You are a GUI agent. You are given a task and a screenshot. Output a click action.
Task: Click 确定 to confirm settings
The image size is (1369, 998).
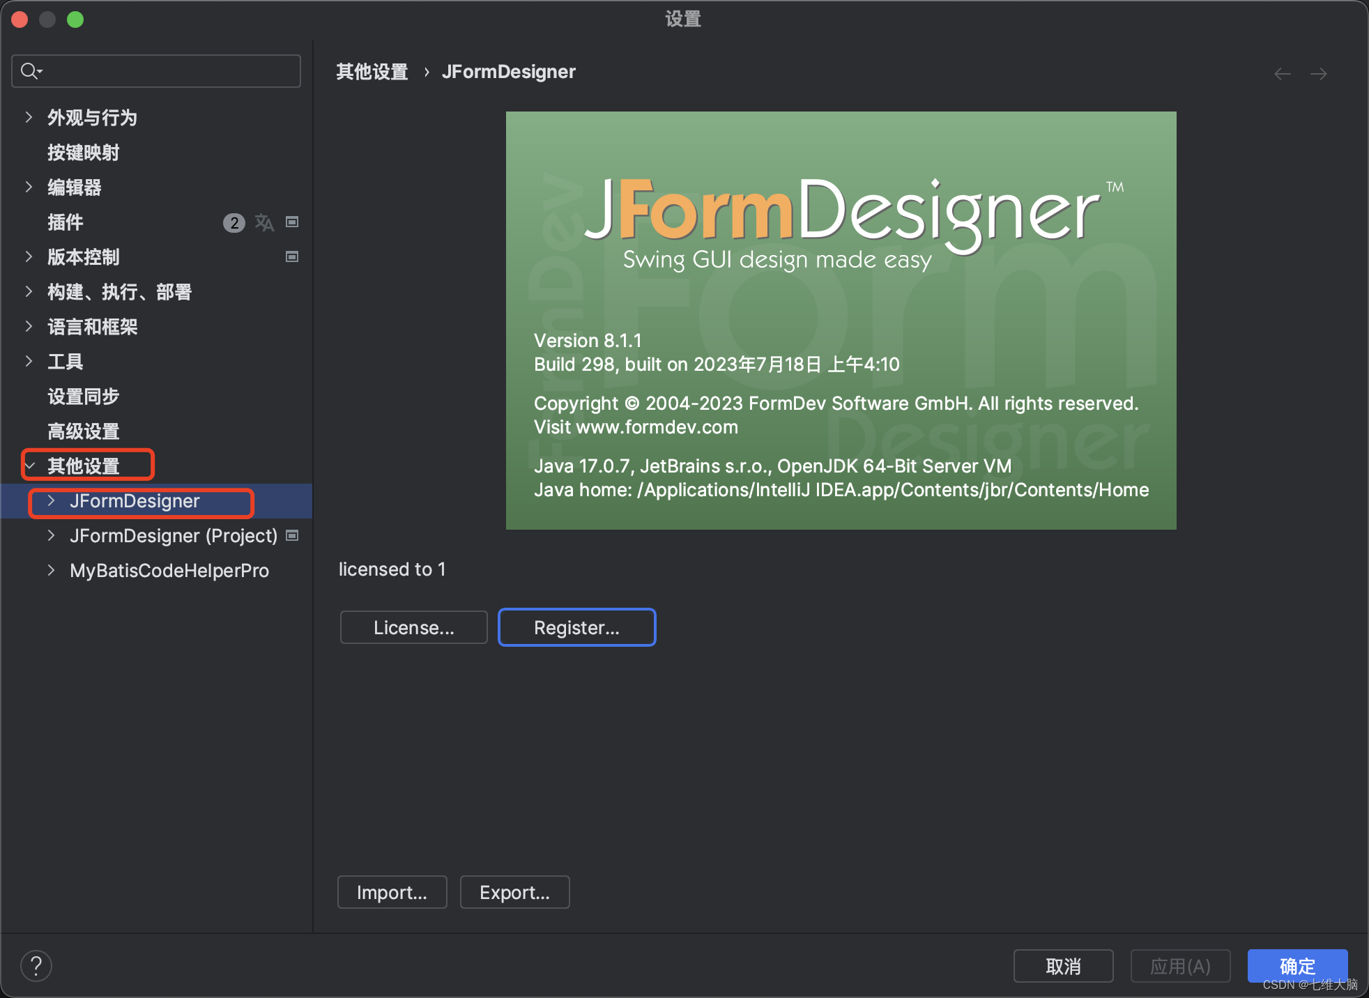[x=1297, y=966]
